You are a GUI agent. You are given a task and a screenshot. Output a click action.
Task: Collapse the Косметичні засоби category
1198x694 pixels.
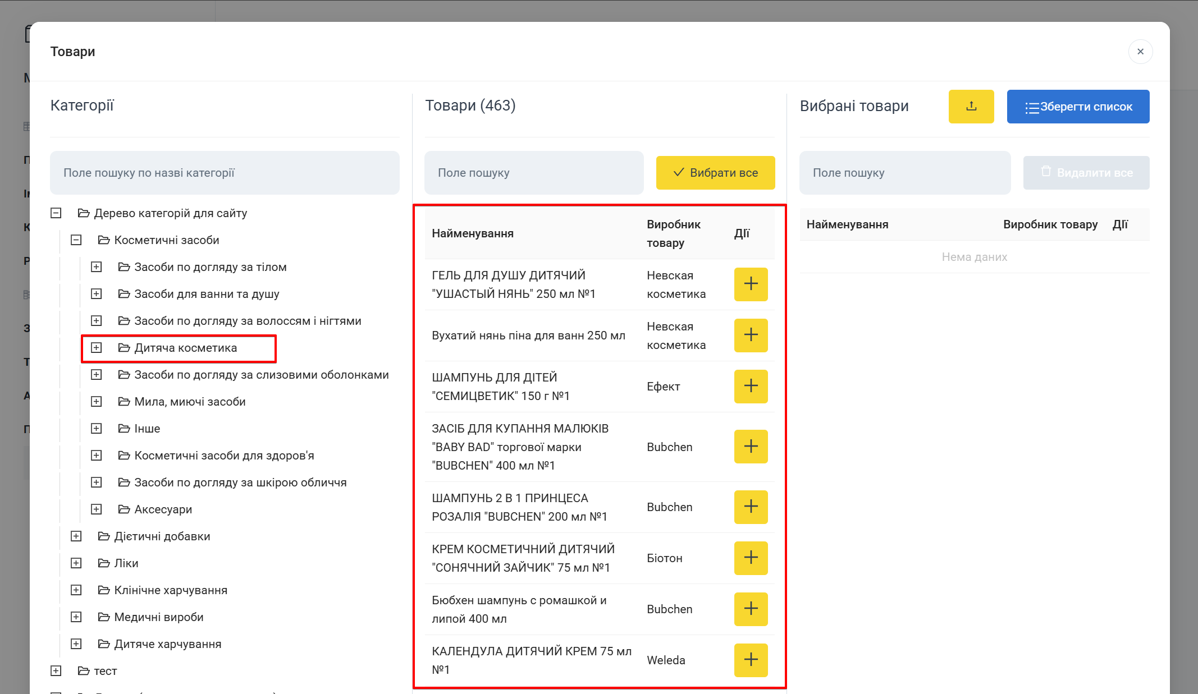(x=76, y=240)
